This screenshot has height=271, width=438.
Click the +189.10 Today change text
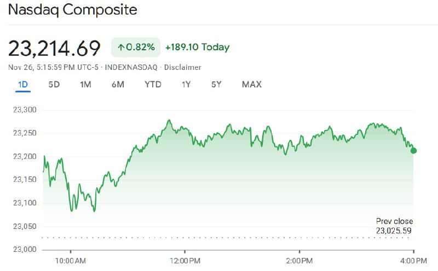(x=198, y=48)
